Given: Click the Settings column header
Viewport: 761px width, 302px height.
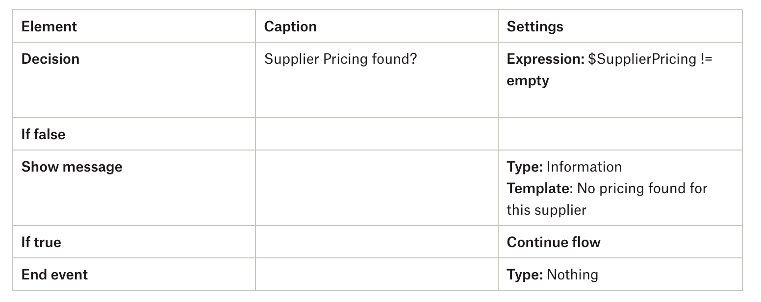Looking at the screenshot, I should (535, 26).
